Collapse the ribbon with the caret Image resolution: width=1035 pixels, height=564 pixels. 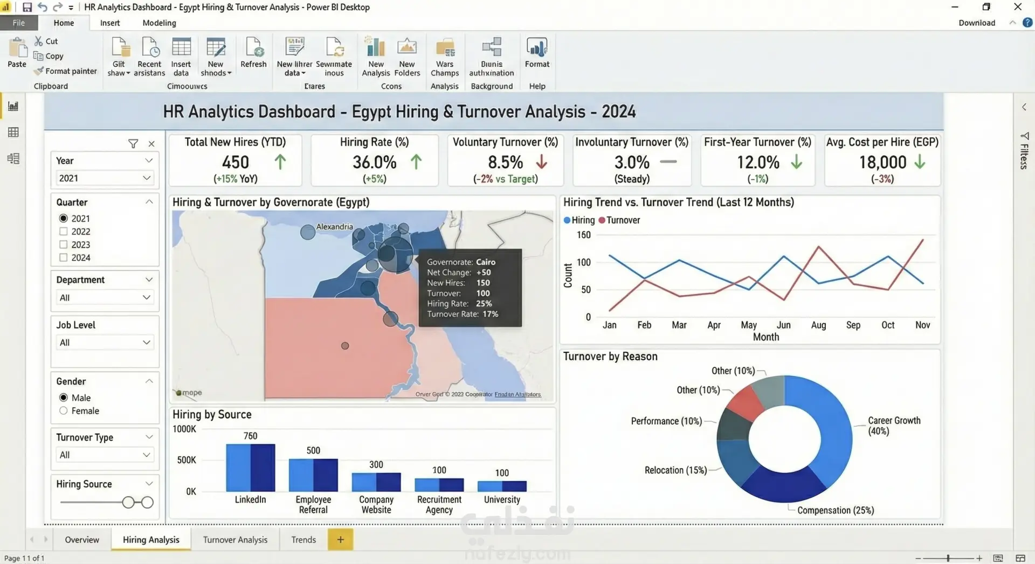point(1012,23)
